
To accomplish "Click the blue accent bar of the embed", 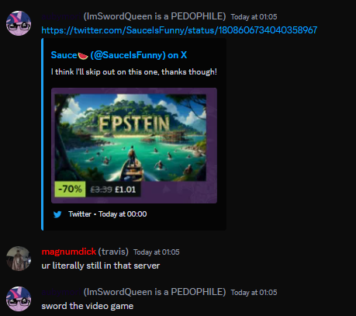I will pyautogui.click(x=43, y=134).
